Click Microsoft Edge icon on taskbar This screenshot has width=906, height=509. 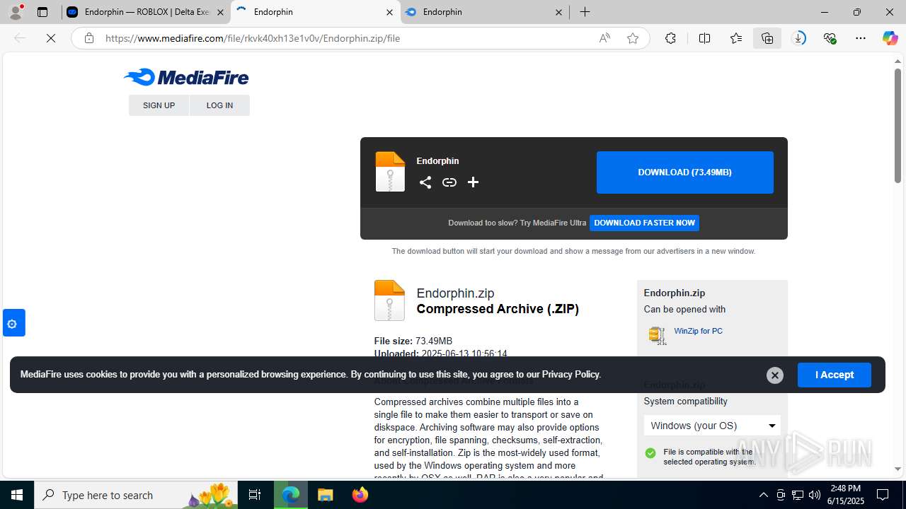point(291,495)
